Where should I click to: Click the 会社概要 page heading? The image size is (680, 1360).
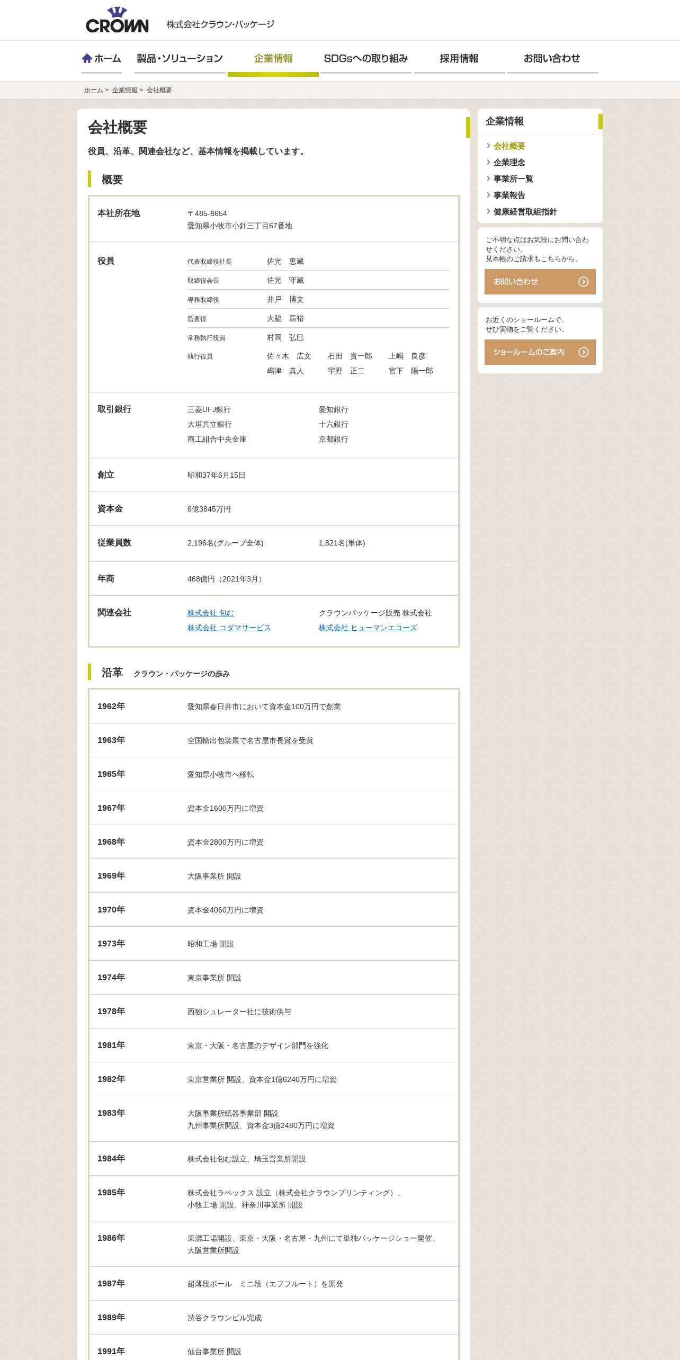(x=118, y=127)
